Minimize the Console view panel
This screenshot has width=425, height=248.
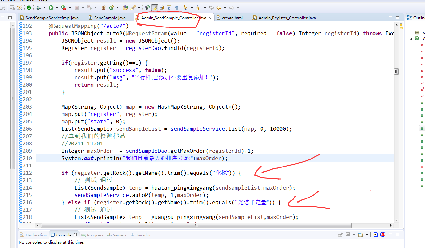point(390,234)
